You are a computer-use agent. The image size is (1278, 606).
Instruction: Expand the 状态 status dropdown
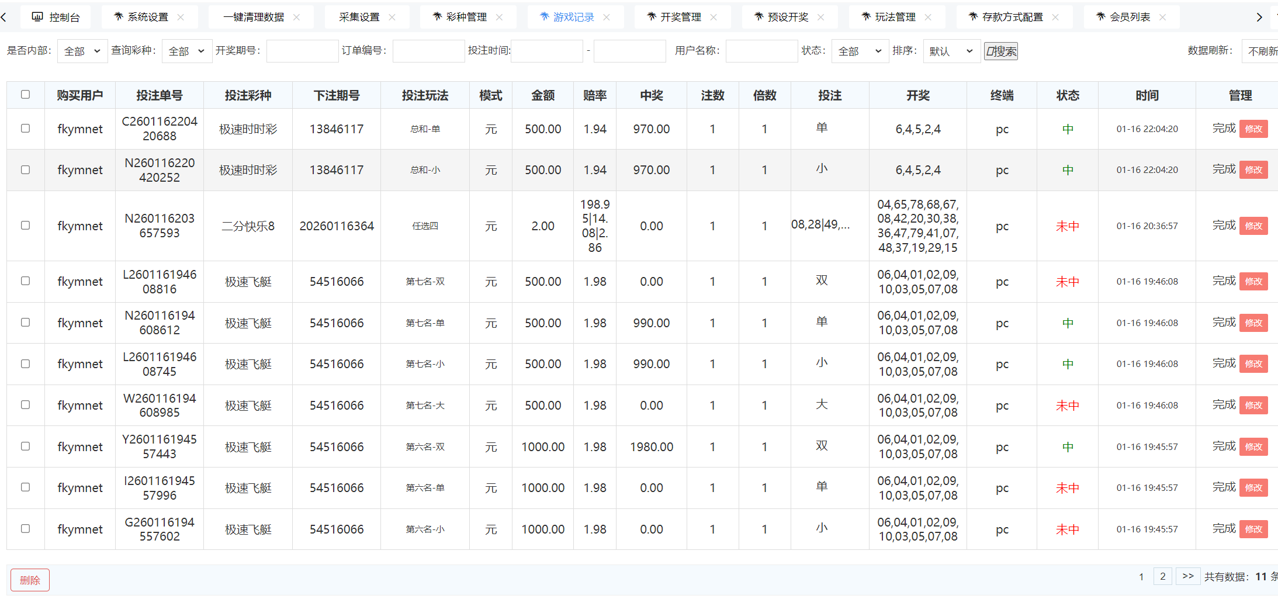[x=859, y=51]
